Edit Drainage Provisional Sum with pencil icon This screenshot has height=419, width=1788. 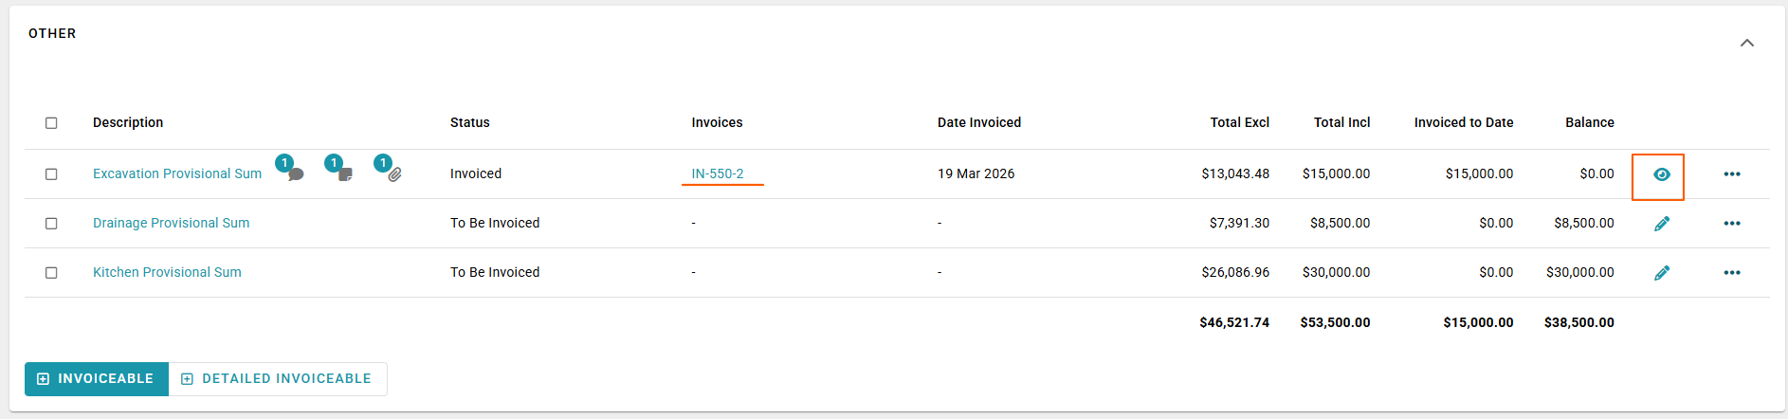pos(1661,224)
